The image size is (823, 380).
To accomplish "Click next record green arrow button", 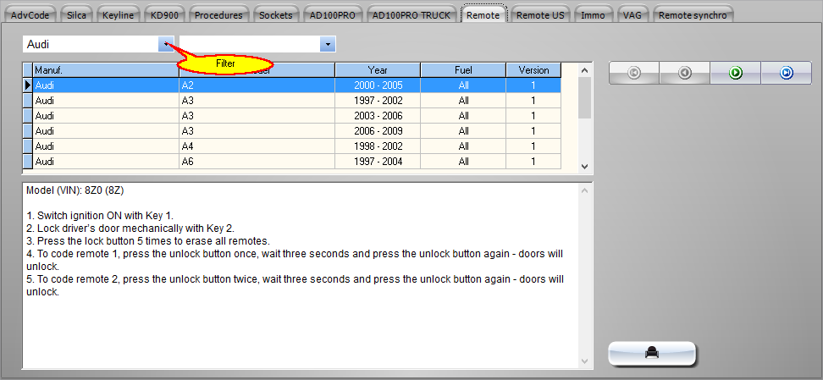I will (x=735, y=74).
